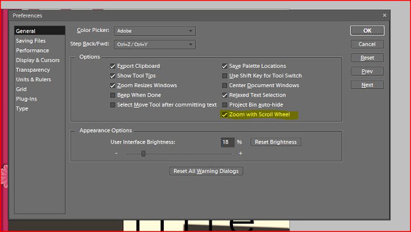Enable Project Bin auto-hide
This screenshot has width=411, height=232.
click(225, 105)
